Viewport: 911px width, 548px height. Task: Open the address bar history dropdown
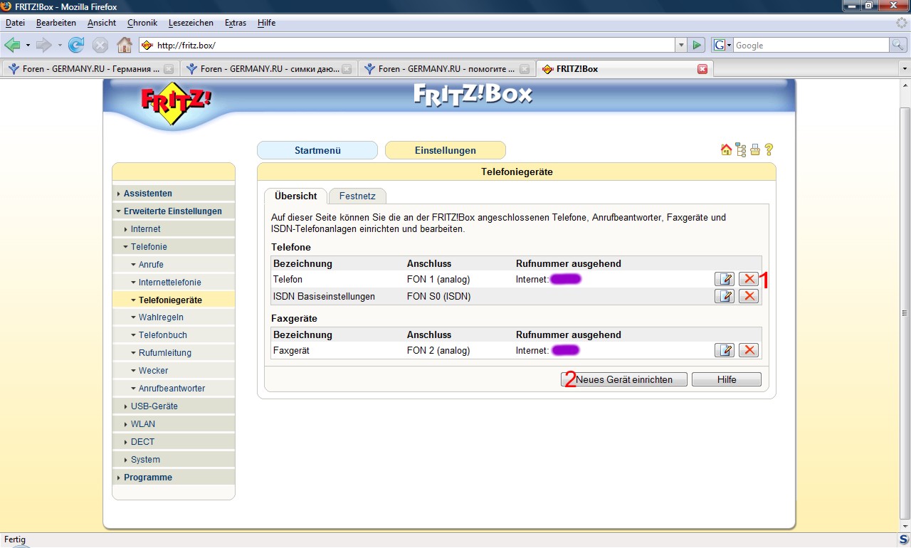[x=680, y=45]
